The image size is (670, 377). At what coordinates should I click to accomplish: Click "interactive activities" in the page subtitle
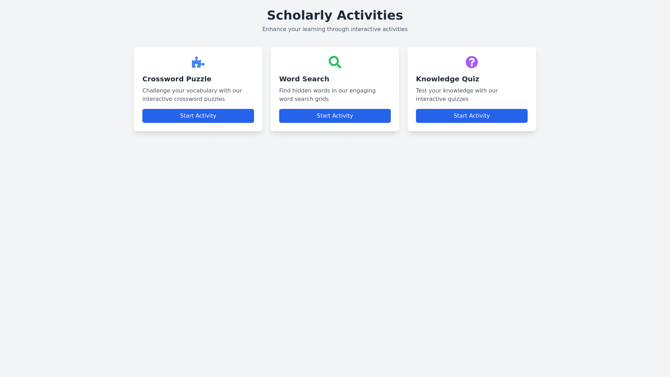379,29
